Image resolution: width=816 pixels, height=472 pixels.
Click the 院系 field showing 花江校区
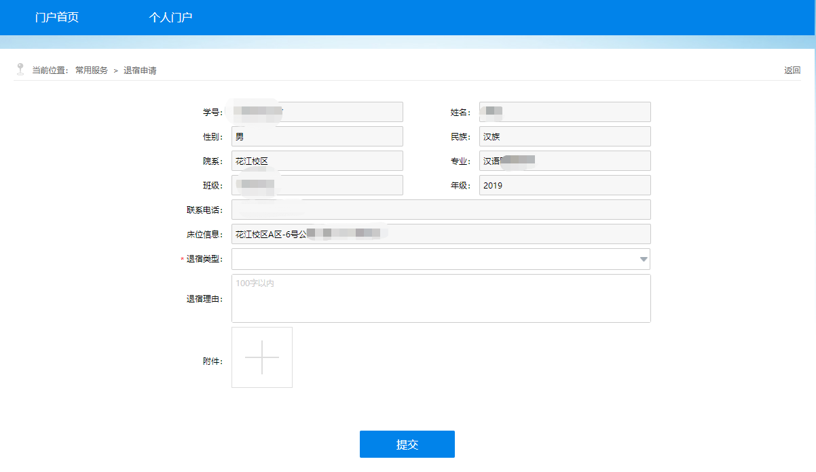tap(317, 161)
